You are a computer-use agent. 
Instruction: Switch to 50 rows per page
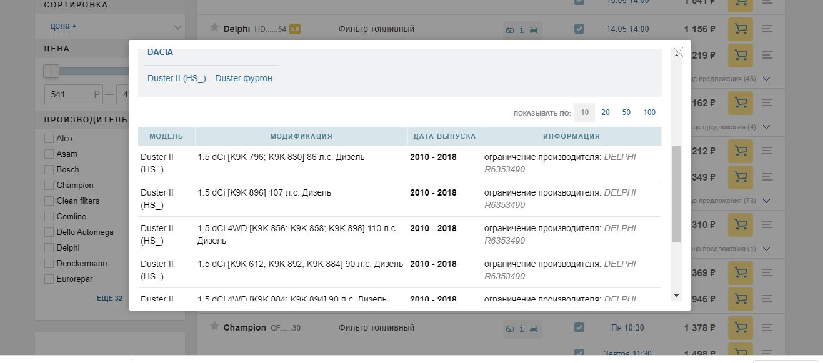click(x=626, y=112)
